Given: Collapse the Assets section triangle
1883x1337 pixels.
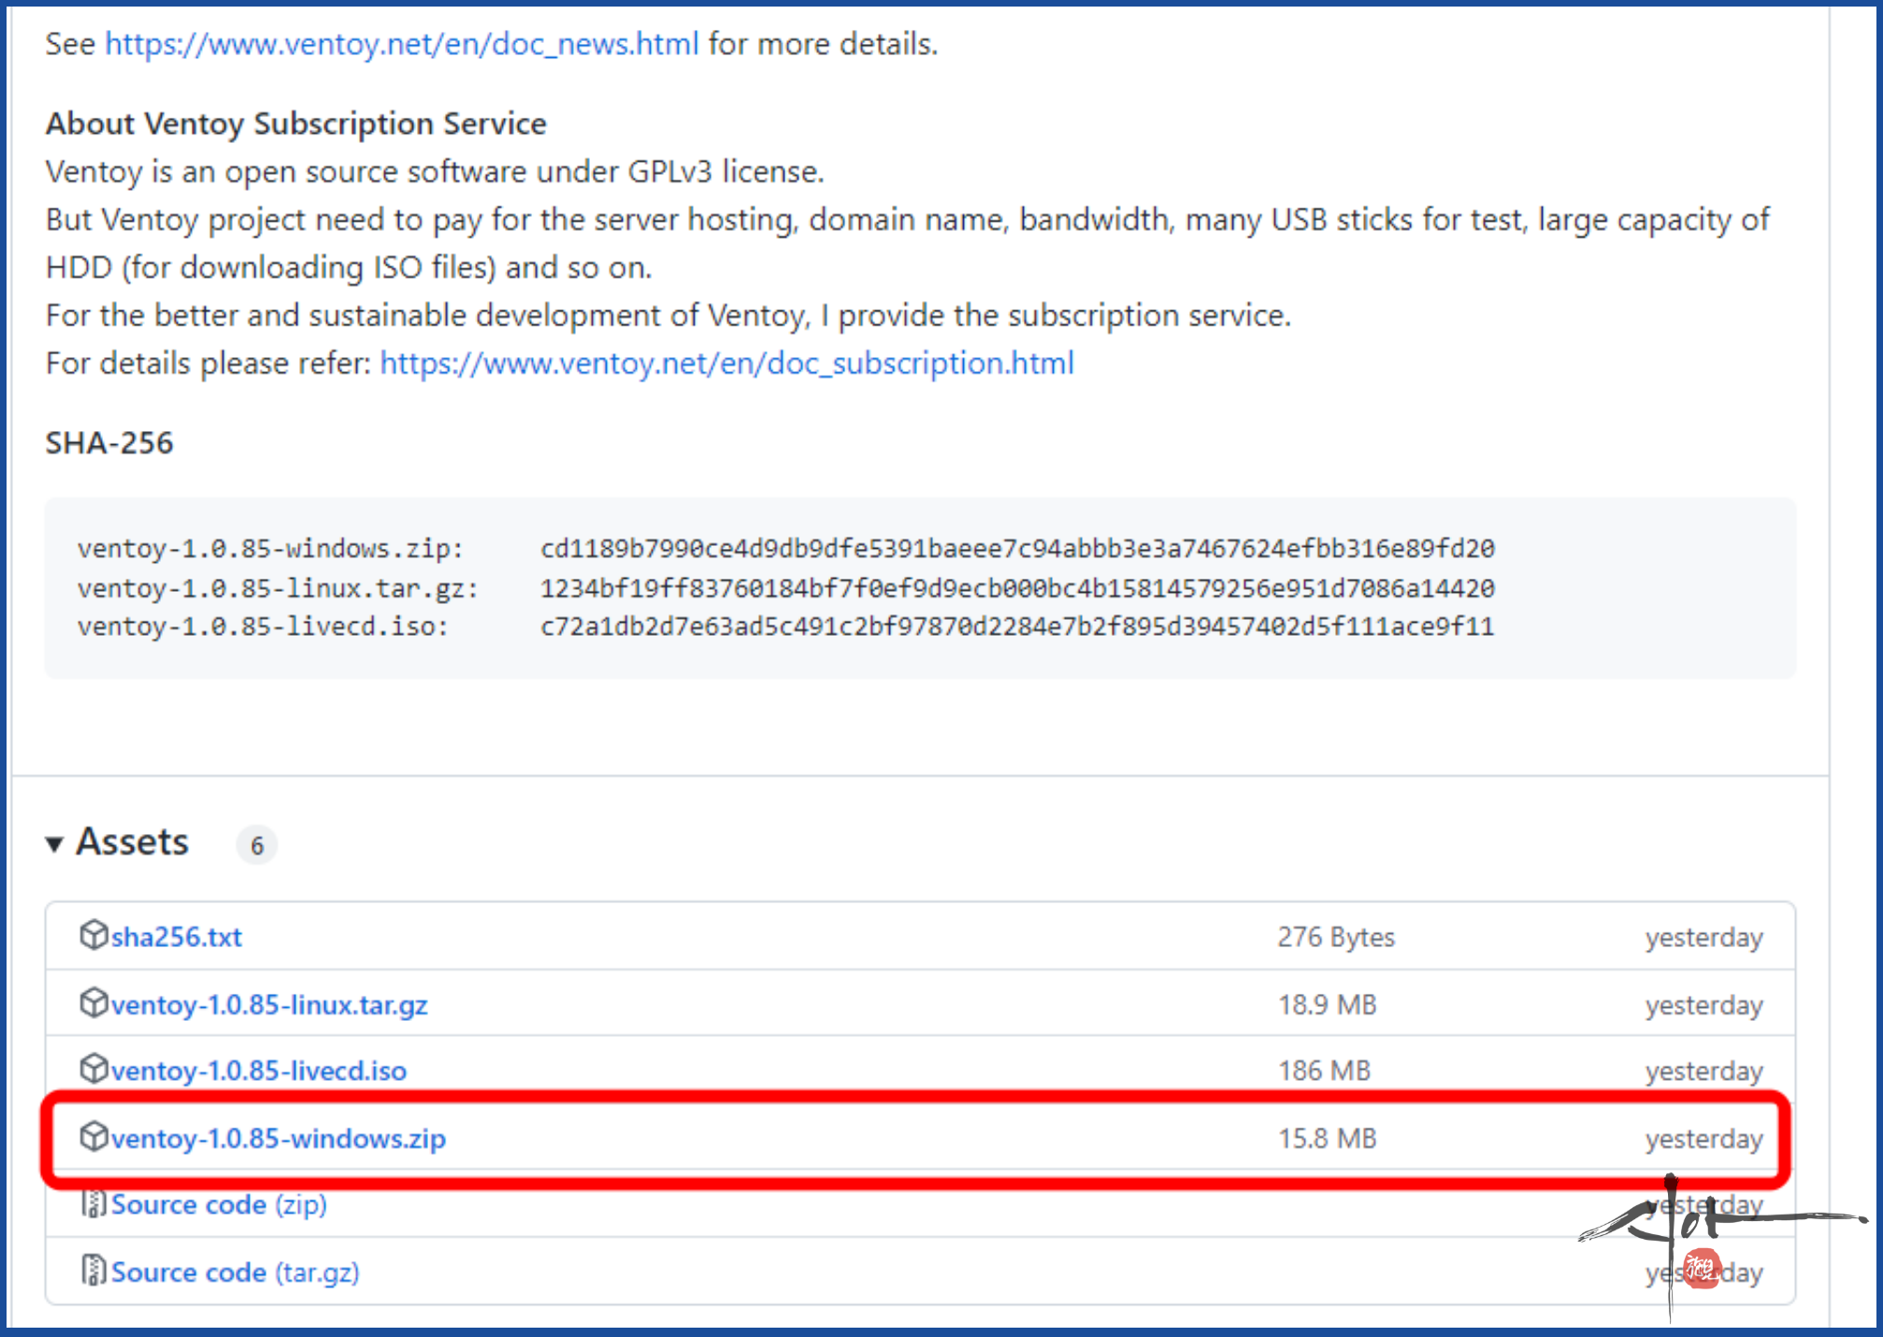Looking at the screenshot, I should tap(55, 844).
